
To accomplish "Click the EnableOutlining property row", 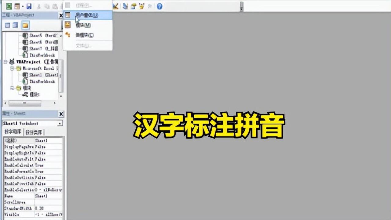I will 33,178.
